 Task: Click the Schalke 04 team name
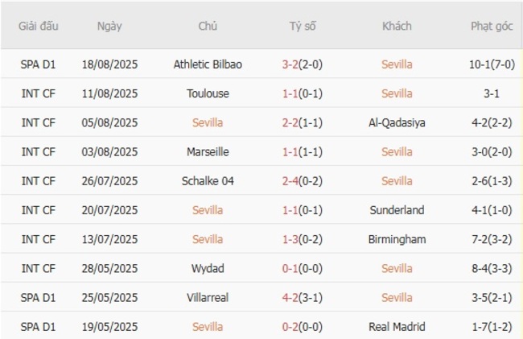(208, 181)
